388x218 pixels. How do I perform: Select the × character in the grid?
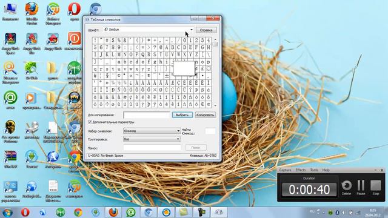155,90
